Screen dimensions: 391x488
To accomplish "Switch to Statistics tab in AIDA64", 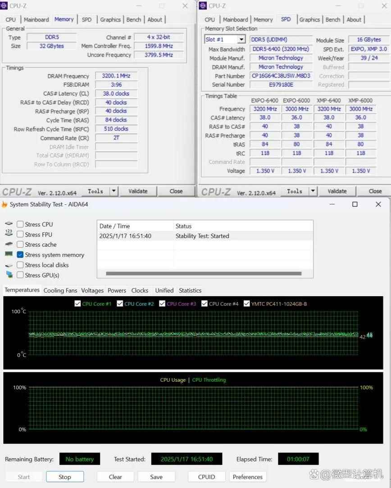I will [x=190, y=290].
